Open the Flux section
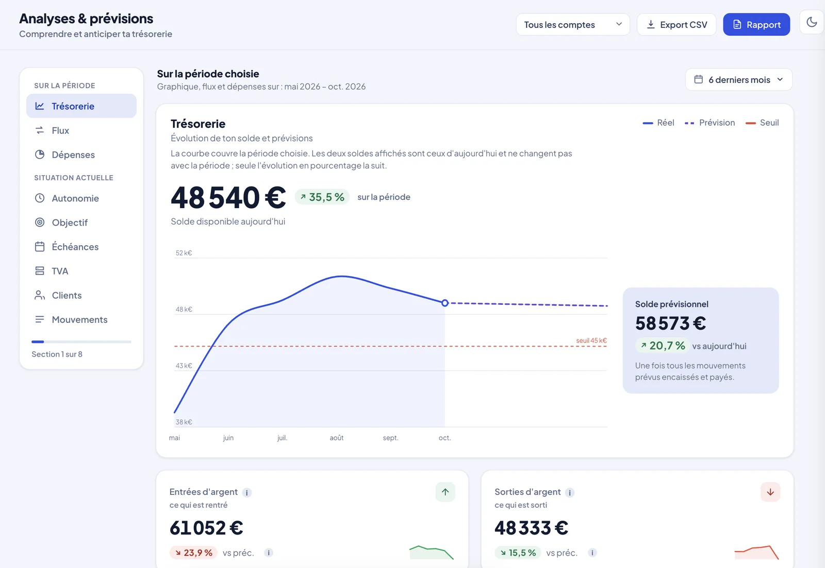This screenshot has height=568, width=825. tap(81, 130)
